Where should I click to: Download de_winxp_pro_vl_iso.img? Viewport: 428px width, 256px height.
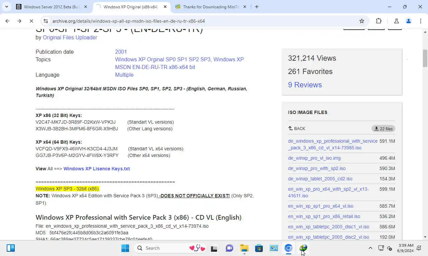(314, 158)
